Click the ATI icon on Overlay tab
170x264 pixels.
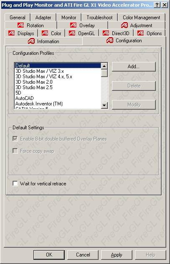74,25
